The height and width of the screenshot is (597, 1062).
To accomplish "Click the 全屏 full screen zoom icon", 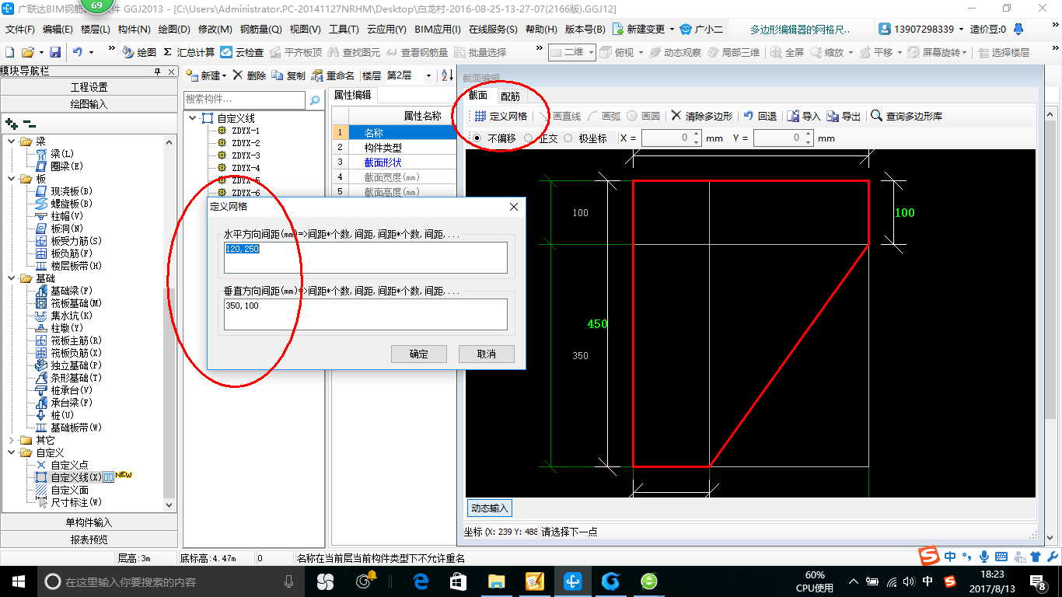I will pos(776,52).
